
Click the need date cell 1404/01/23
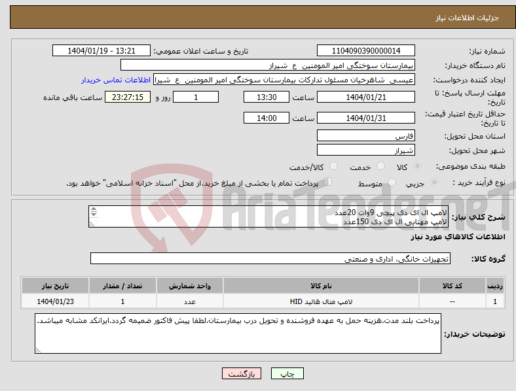point(55,301)
